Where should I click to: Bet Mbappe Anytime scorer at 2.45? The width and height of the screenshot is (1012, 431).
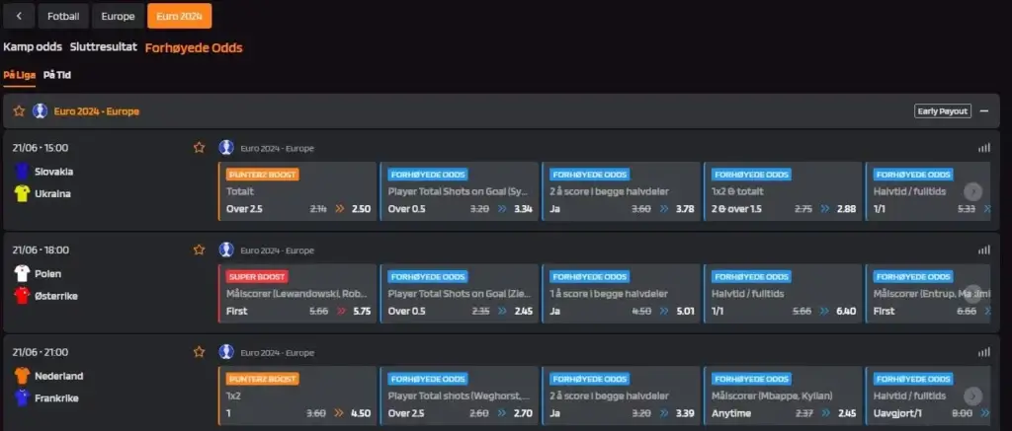click(x=783, y=395)
